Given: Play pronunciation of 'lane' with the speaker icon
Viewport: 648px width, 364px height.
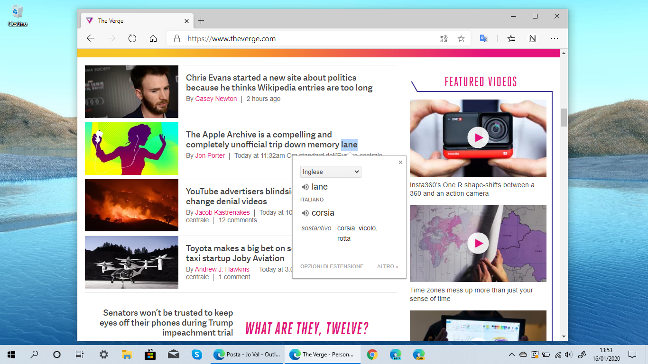Looking at the screenshot, I should coord(305,187).
